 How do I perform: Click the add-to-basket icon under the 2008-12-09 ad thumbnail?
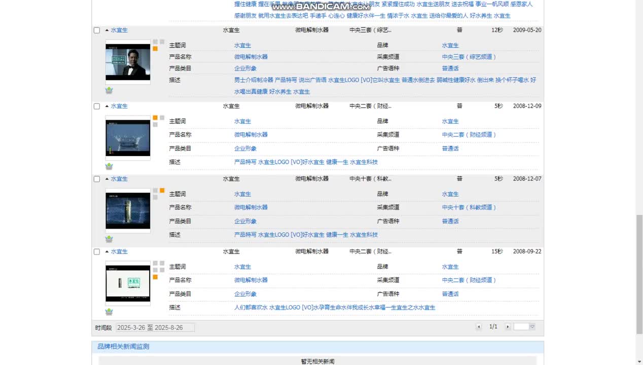(109, 166)
